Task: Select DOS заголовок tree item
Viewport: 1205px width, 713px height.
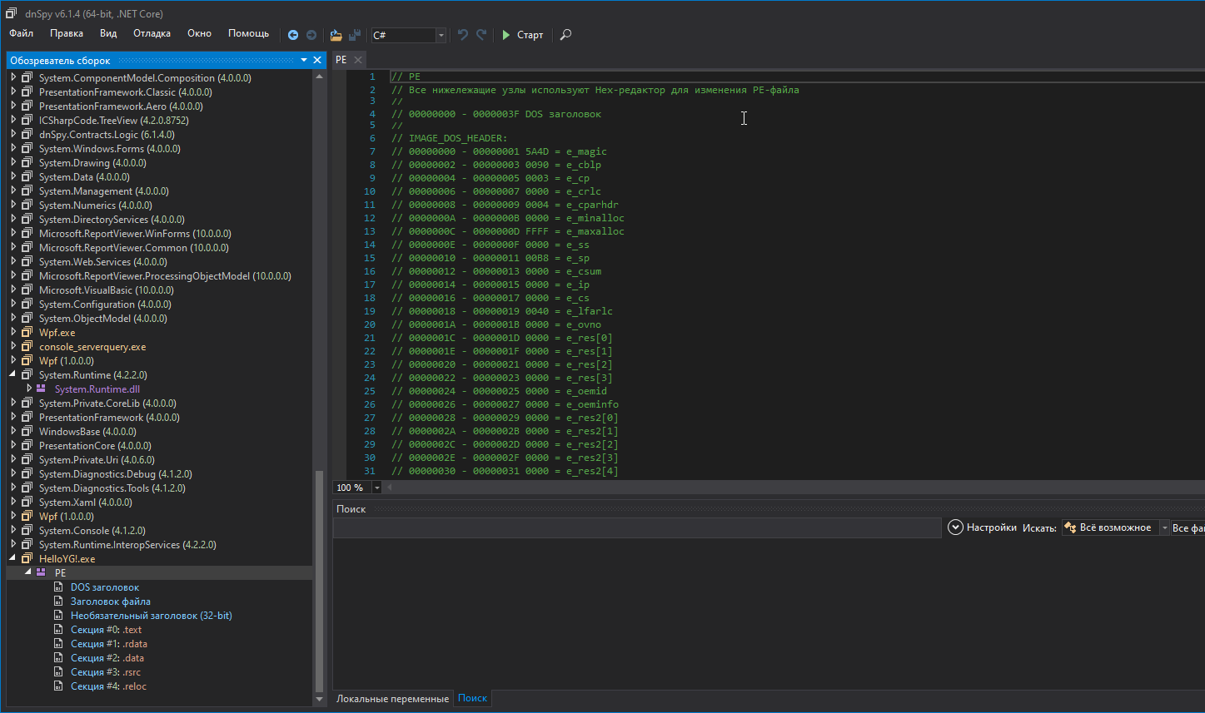Action: point(105,587)
